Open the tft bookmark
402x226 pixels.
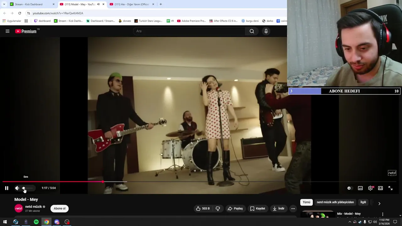tap(170, 21)
